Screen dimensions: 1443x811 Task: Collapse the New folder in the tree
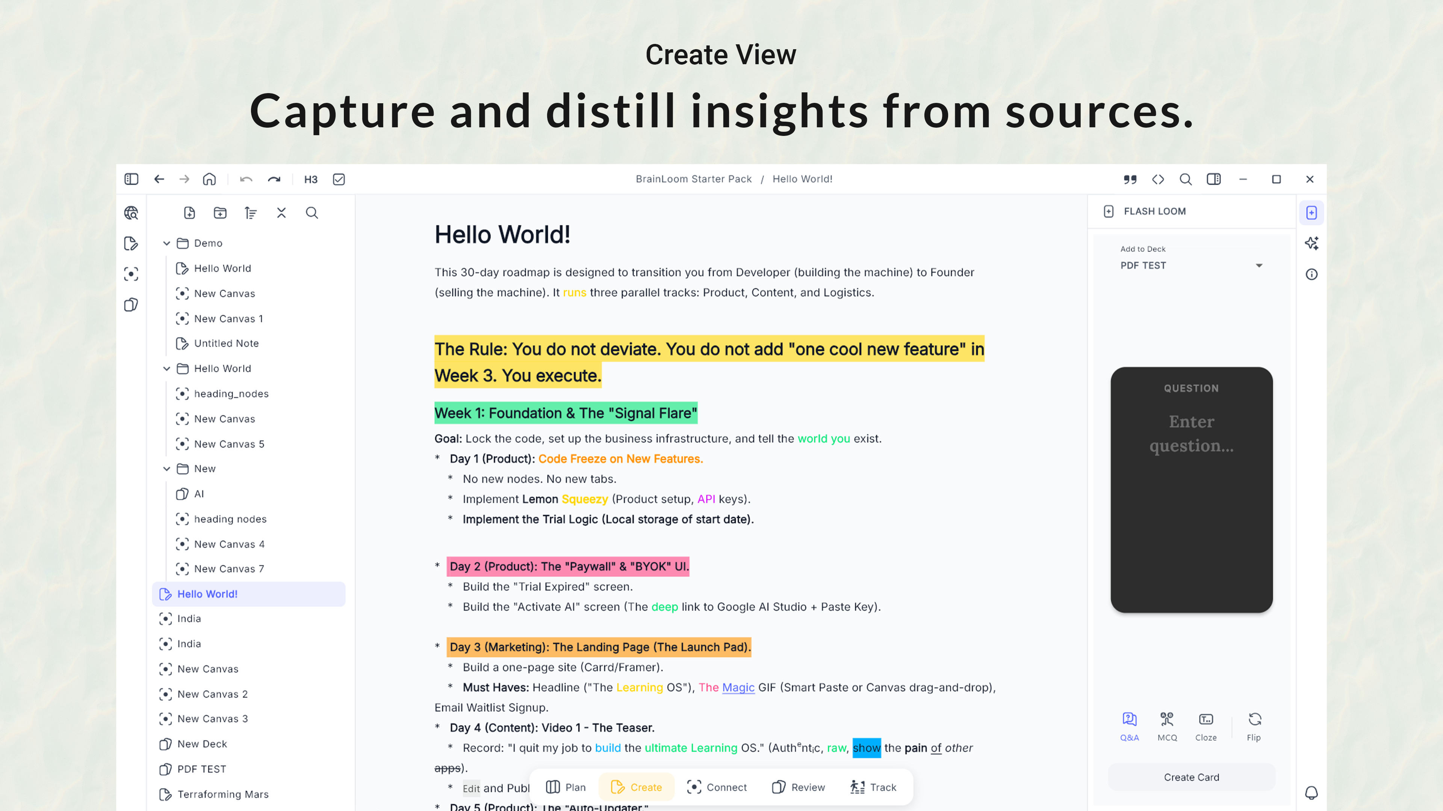click(166, 469)
